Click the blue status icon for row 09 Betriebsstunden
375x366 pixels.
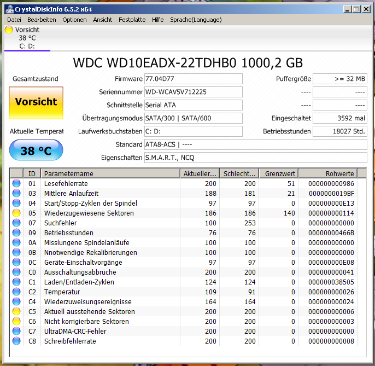[x=16, y=233]
